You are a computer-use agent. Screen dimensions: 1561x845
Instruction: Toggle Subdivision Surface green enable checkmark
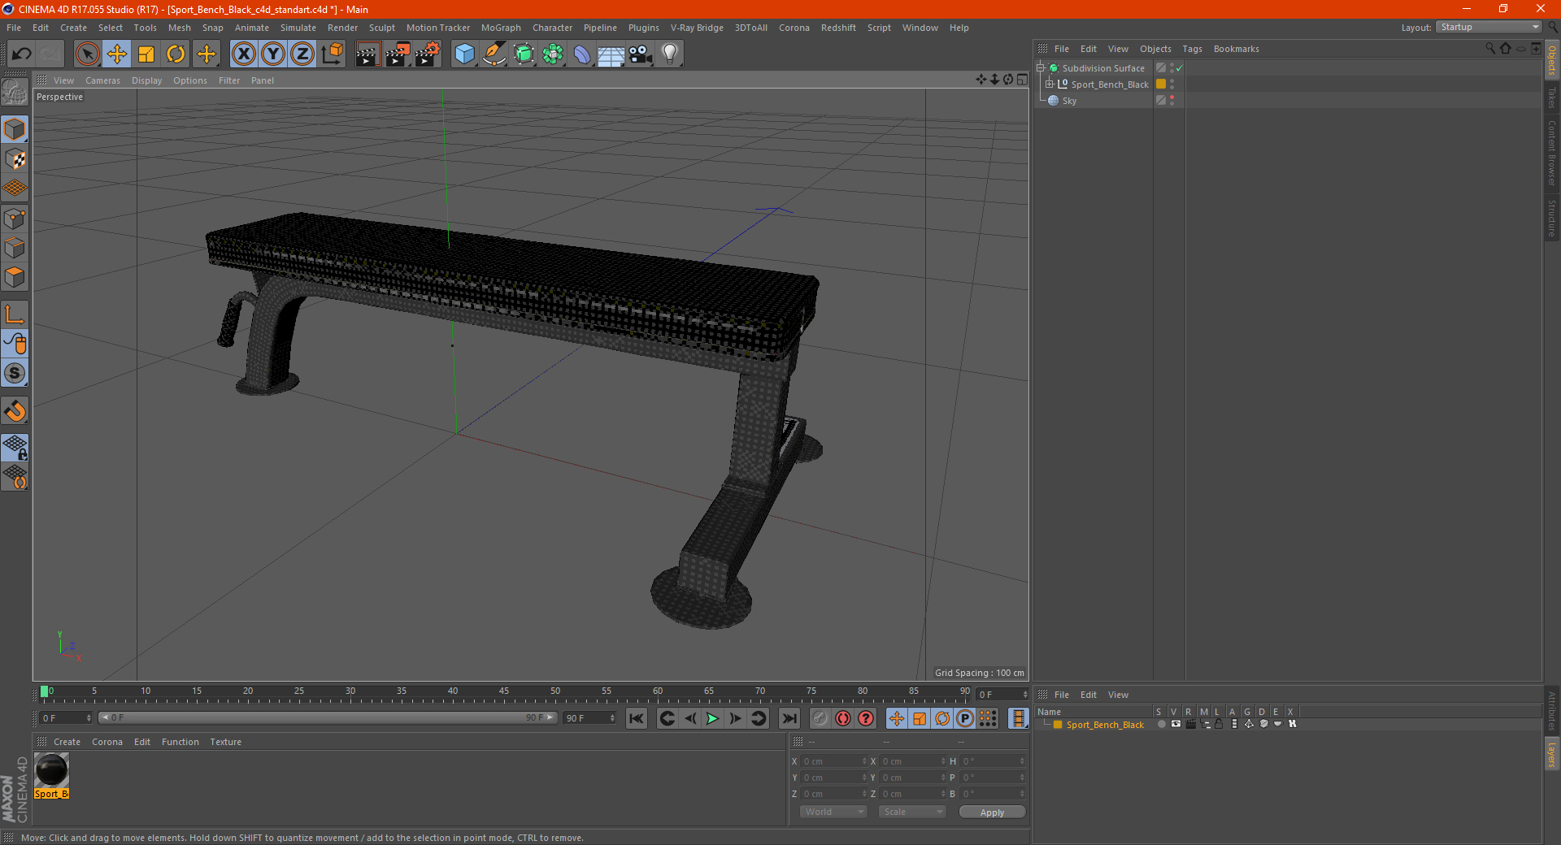pyautogui.click(x=1180, y=68)
